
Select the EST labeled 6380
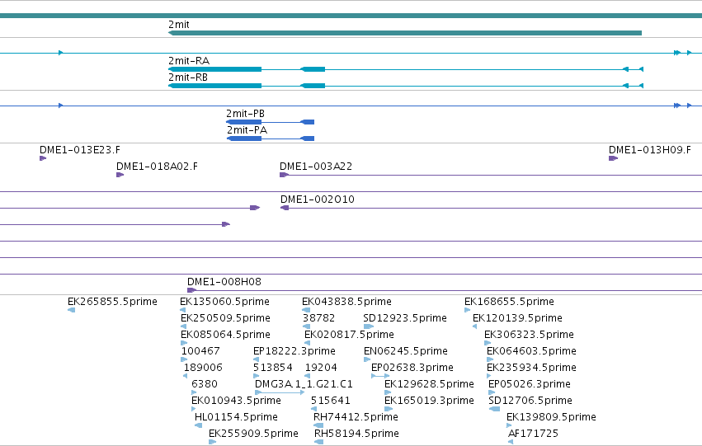204,384
